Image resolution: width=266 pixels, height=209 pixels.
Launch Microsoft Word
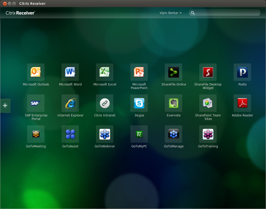[x=70, y=72]
